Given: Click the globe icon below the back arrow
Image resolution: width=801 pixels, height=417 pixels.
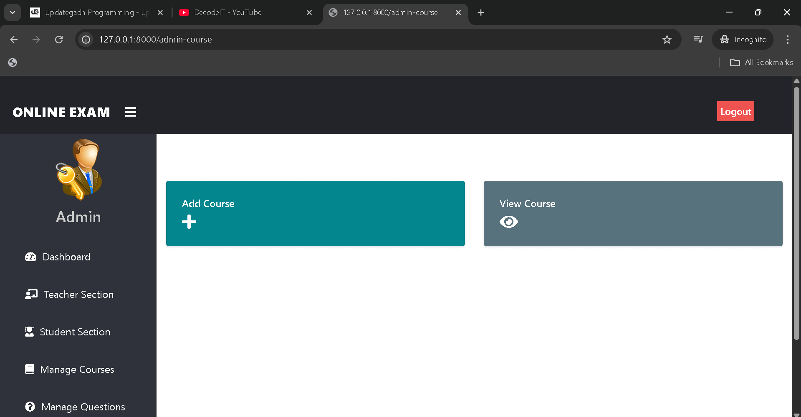Looking at the screenshot, I should tap(12, 62).
